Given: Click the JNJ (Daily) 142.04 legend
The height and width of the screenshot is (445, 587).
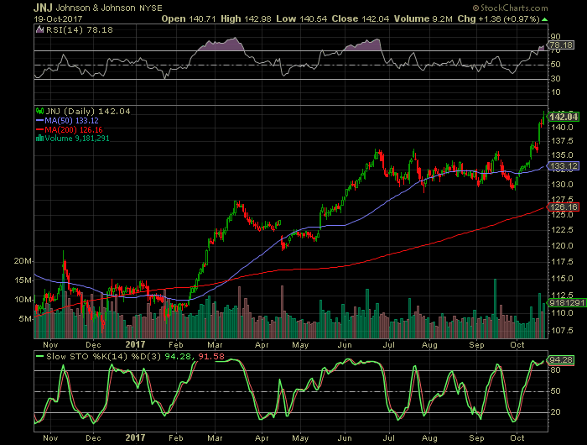Looking at the screenshot, I should [88, 111].
